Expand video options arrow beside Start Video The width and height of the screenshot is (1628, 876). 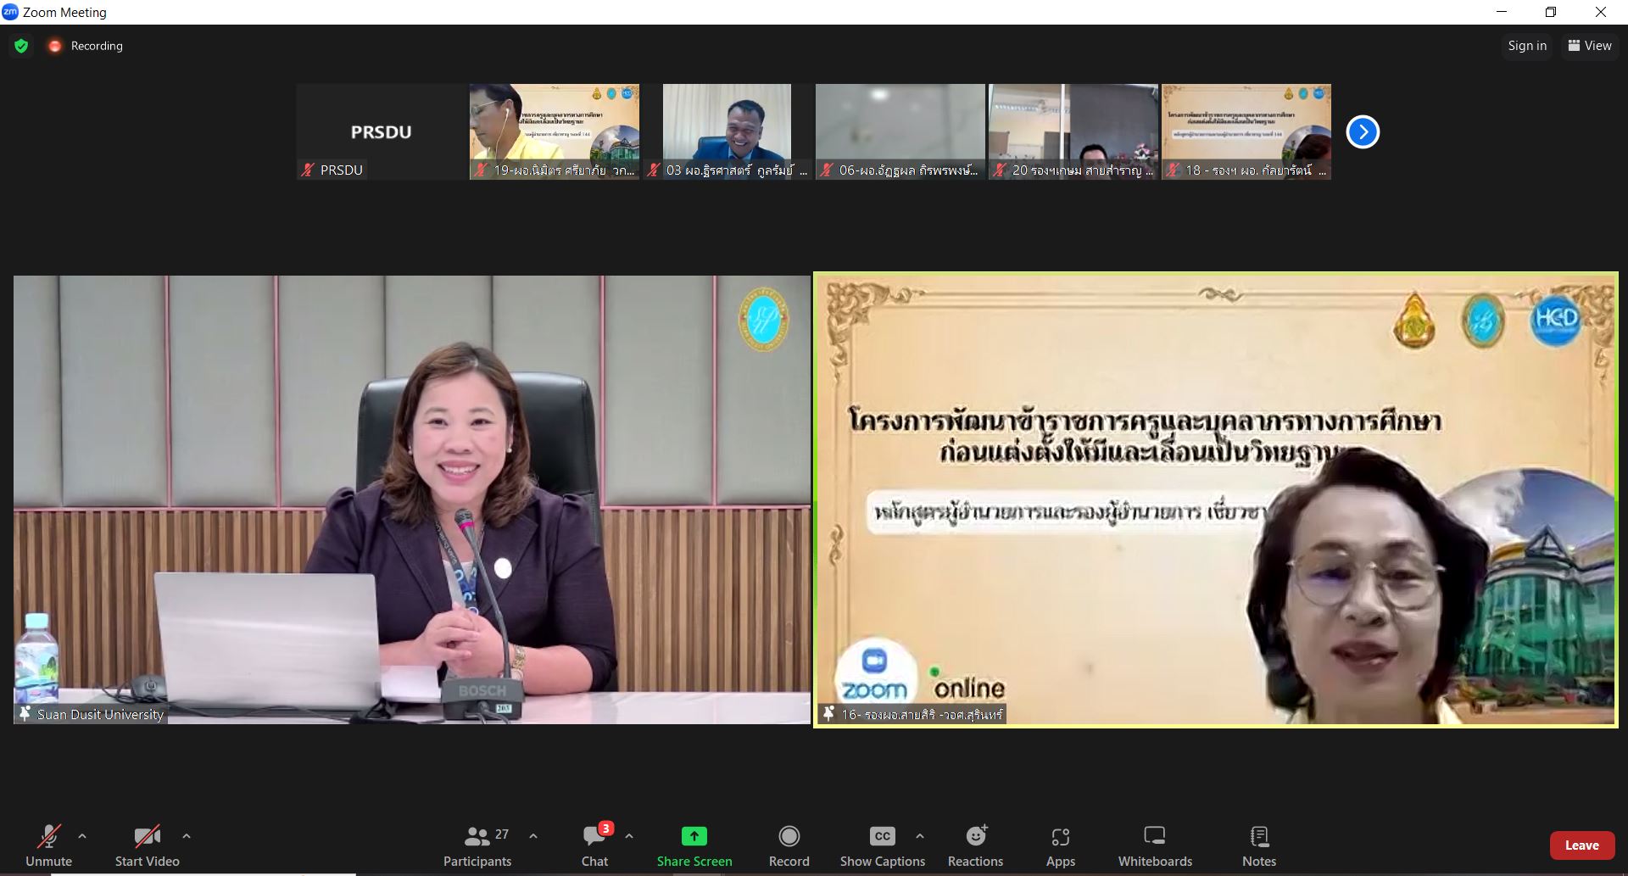(x=187, y=836)
